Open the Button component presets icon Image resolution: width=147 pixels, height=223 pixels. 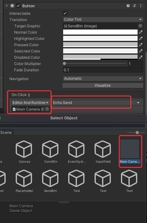pos(134,6)
